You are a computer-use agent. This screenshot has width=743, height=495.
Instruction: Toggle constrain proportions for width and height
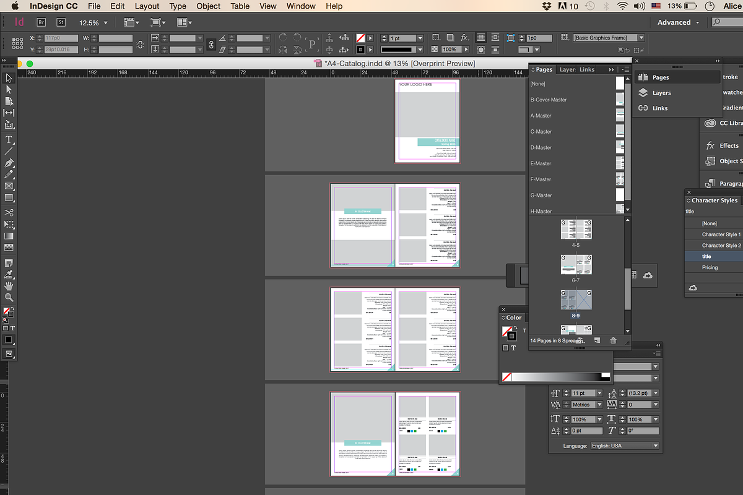pyautogui.click(x=141, y=44)
